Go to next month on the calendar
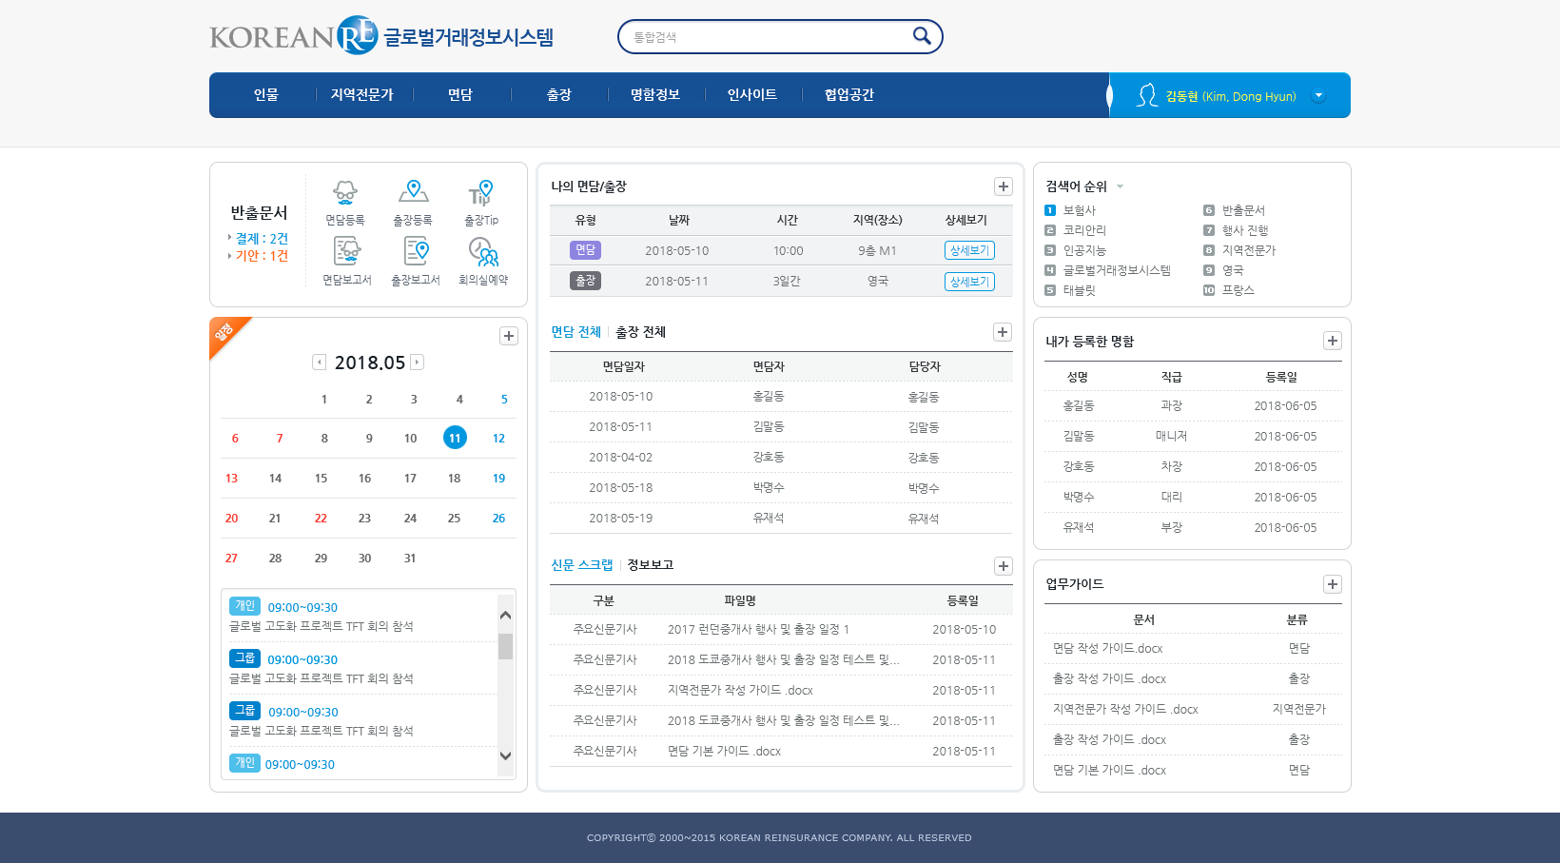This screenshot has width=1560, height=863. (x=417, y=362)
